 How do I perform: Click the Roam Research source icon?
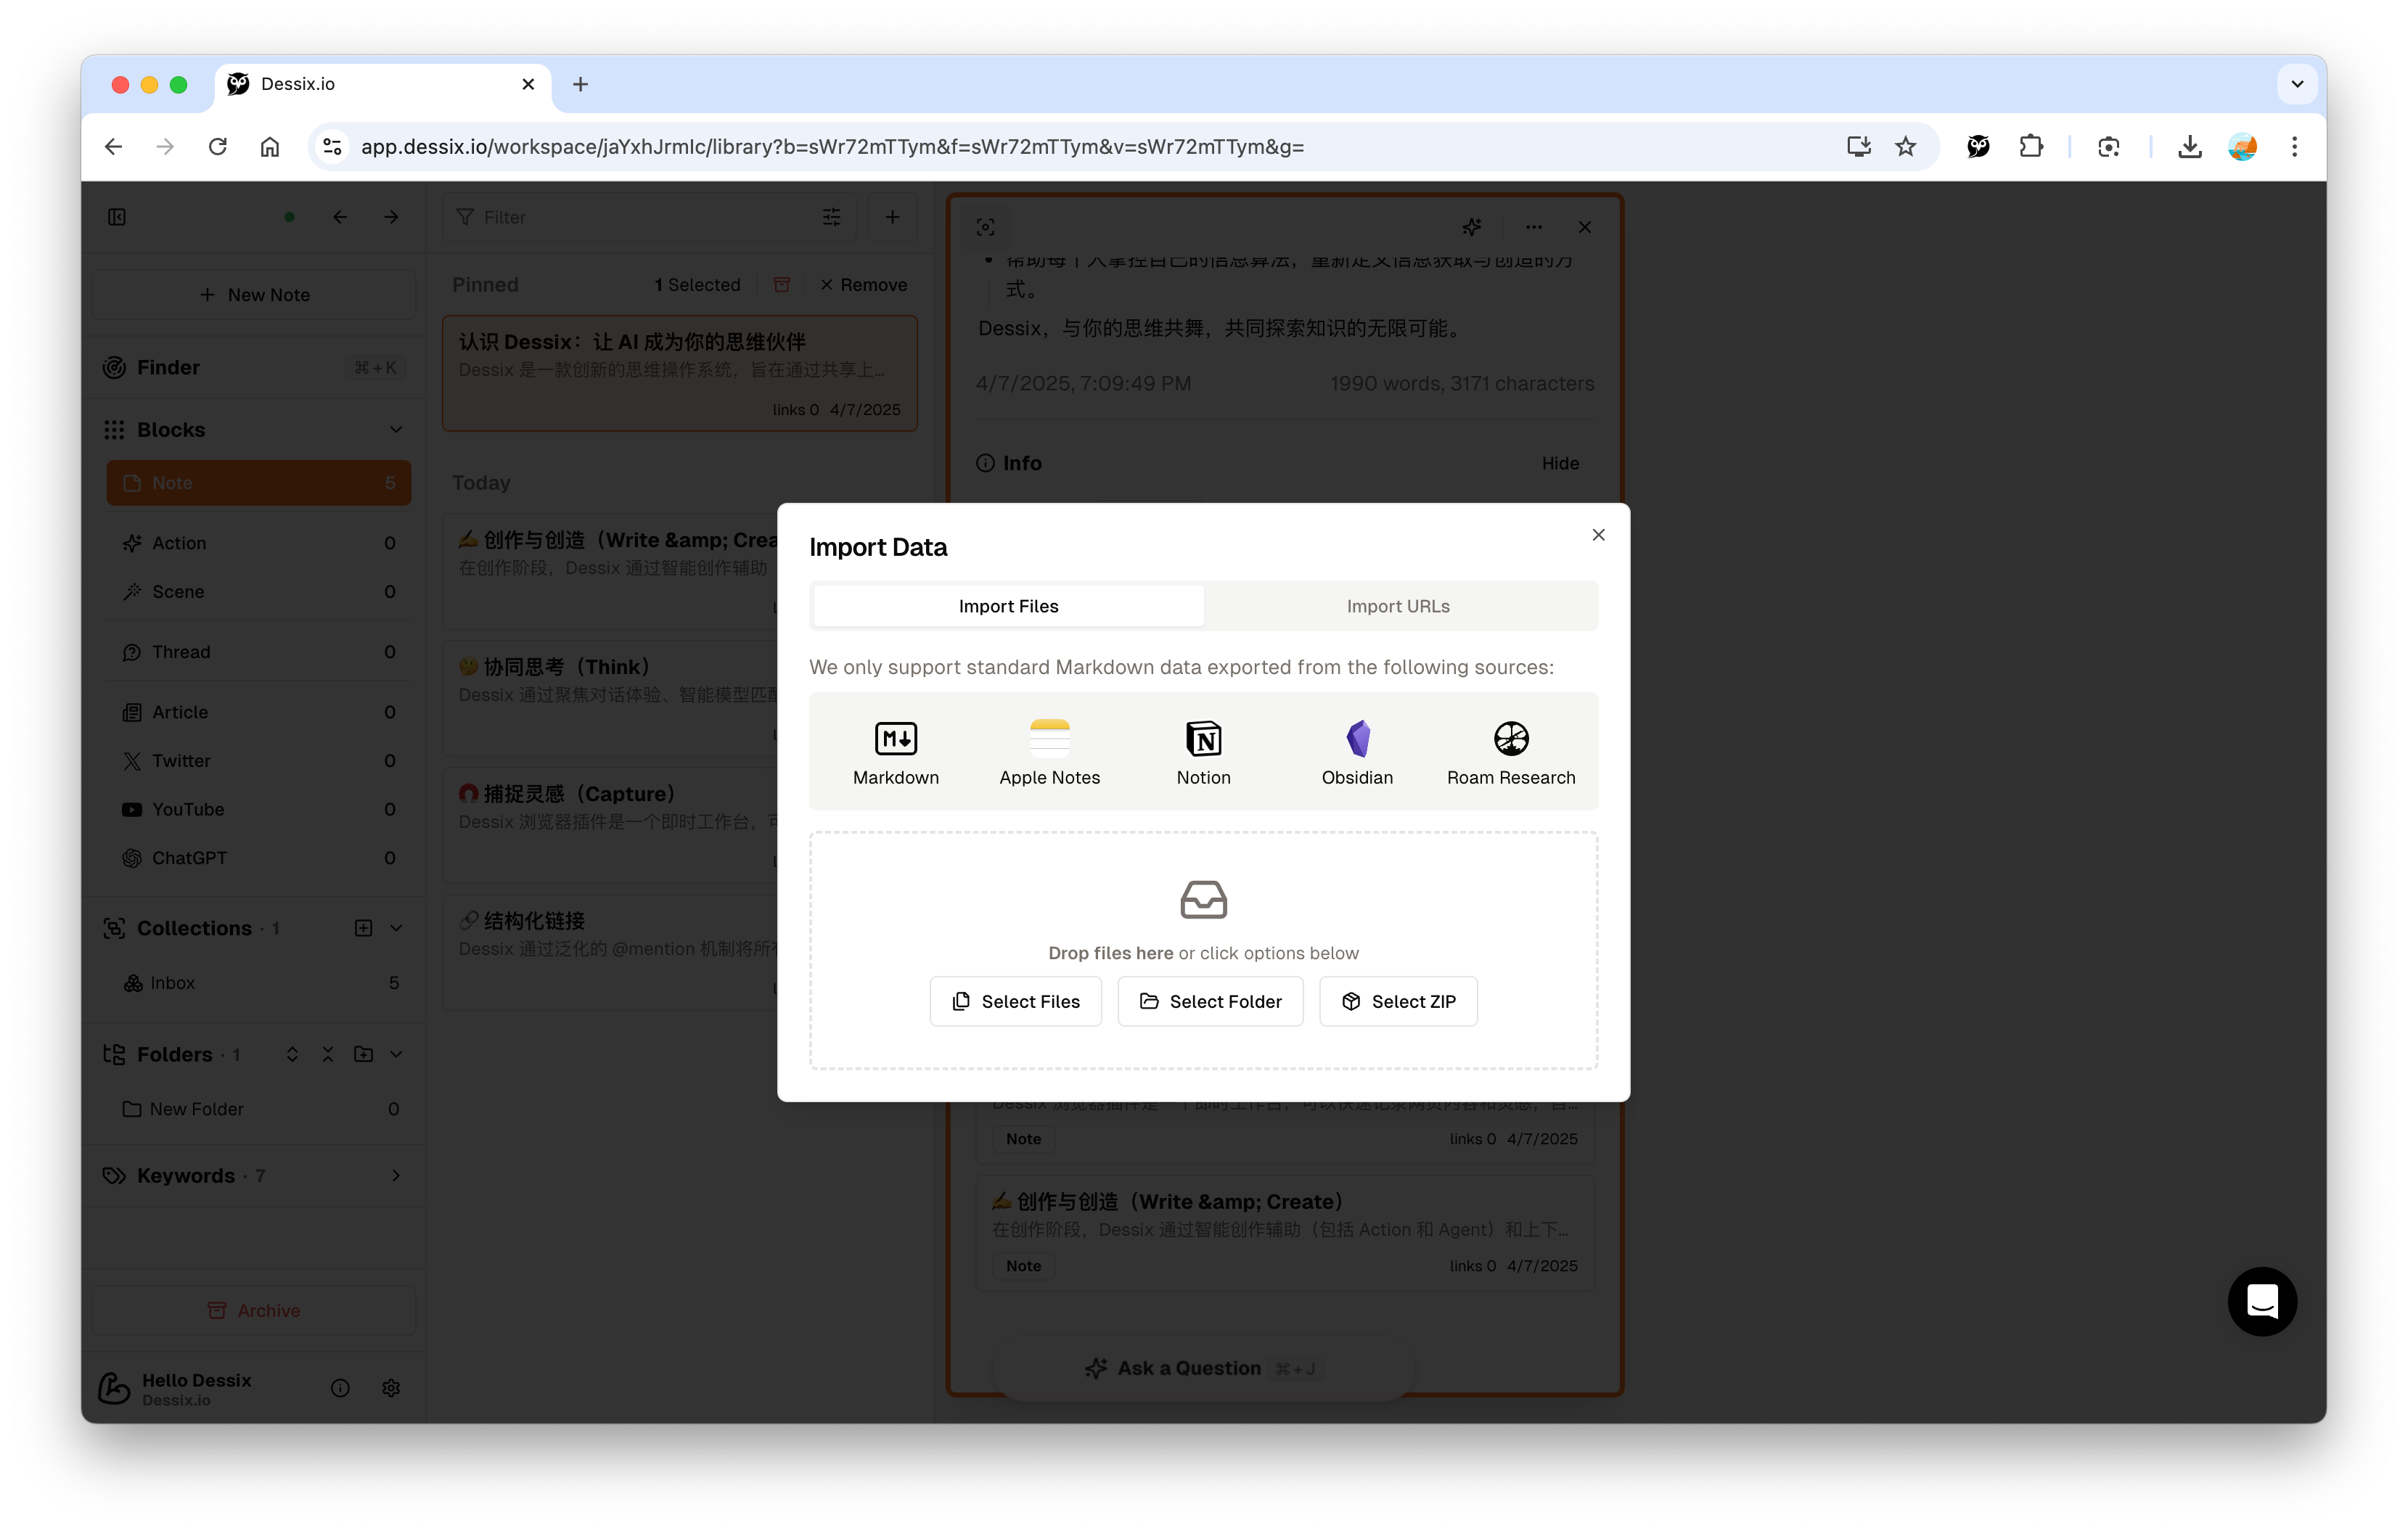click(1510, 738)
